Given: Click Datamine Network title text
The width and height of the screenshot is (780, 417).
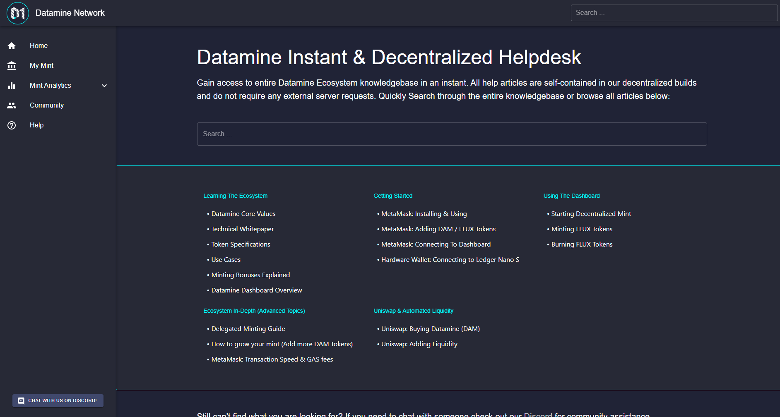Looking at the screenshot, I should 70,13.
